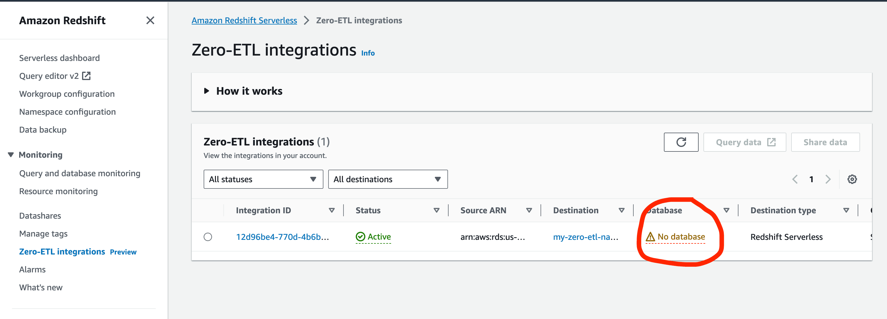
Task: Close the Amazon Redshift side navigation
Action: [x=150, y=21]
